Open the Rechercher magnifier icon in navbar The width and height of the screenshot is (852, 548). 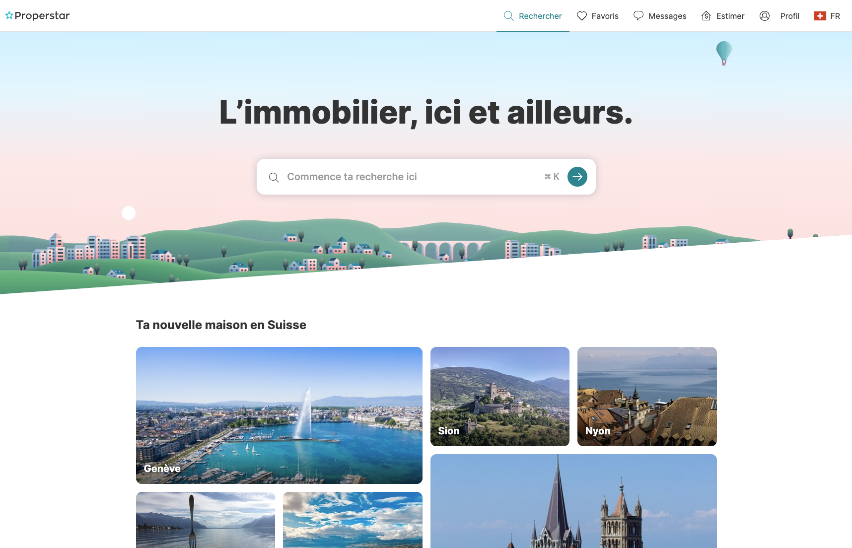508,16
